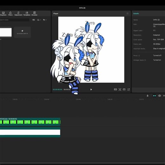165x165 pixels.
Task: Play the video preview
Action: click(x=91, y=89)
